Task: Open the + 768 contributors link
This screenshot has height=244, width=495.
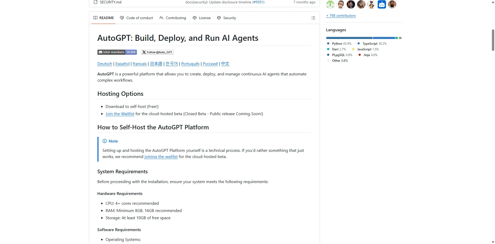Action: point(341,15)
